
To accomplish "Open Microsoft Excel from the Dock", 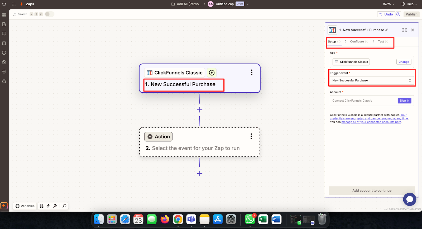I will 263,219.
